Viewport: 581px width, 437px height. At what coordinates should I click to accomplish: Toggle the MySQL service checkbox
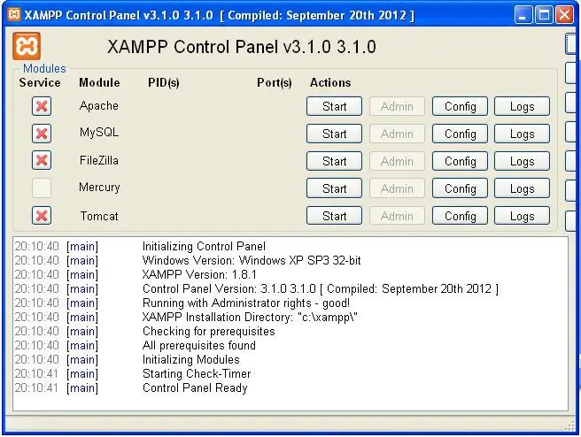click(x=42, y=134)
